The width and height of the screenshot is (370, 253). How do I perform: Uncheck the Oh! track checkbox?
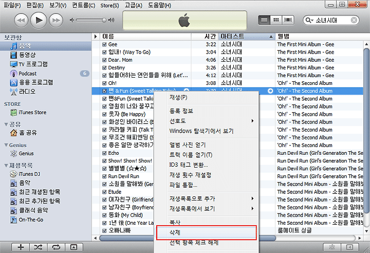pyautogui.click(x=104, y=83)
